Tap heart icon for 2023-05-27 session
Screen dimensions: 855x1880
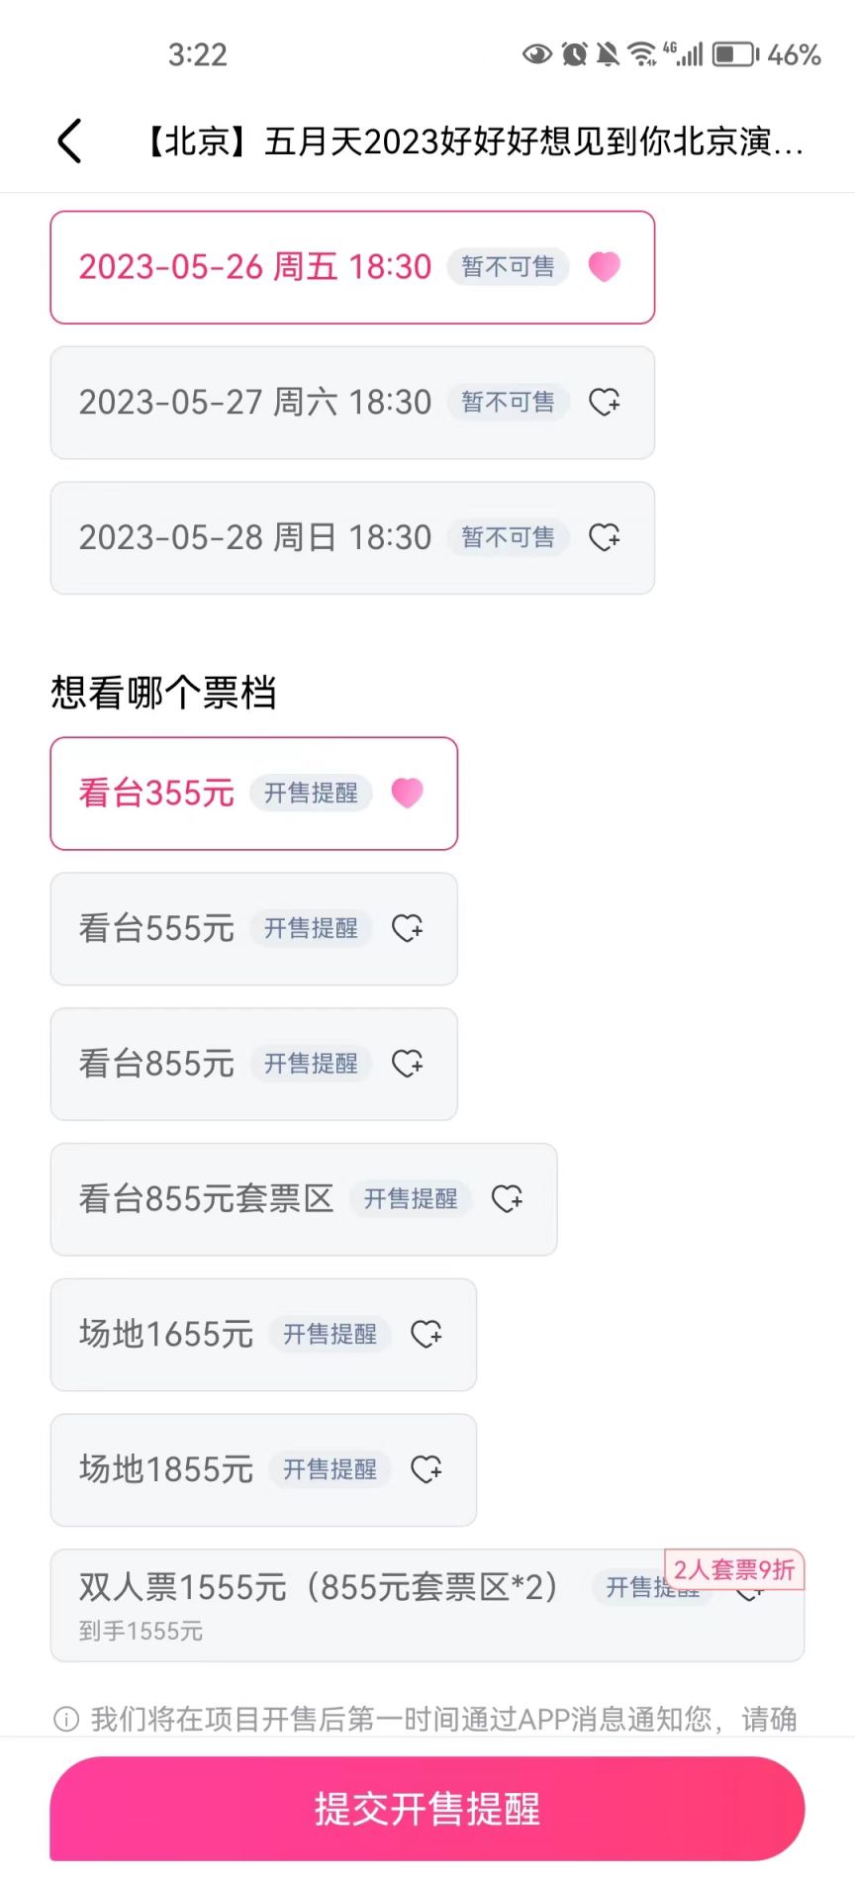604,402
